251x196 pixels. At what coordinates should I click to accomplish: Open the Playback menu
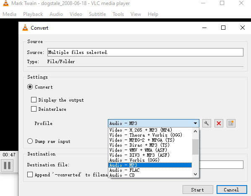33,14
